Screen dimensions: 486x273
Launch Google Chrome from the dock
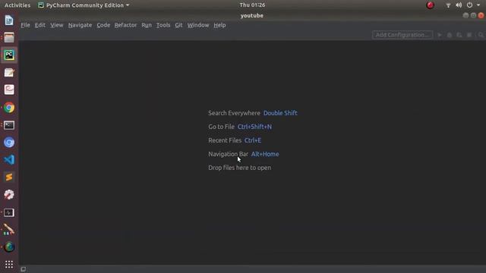tap(9, 108)
